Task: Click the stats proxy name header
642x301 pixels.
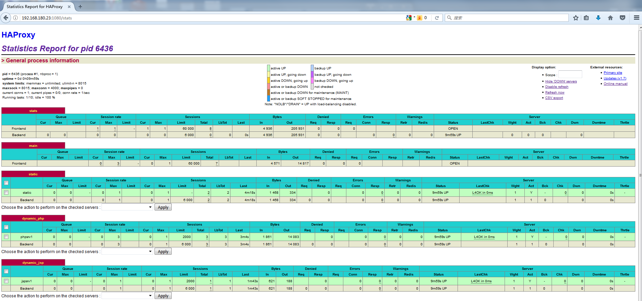Action: pyautogui.click(x=33, y=111)
